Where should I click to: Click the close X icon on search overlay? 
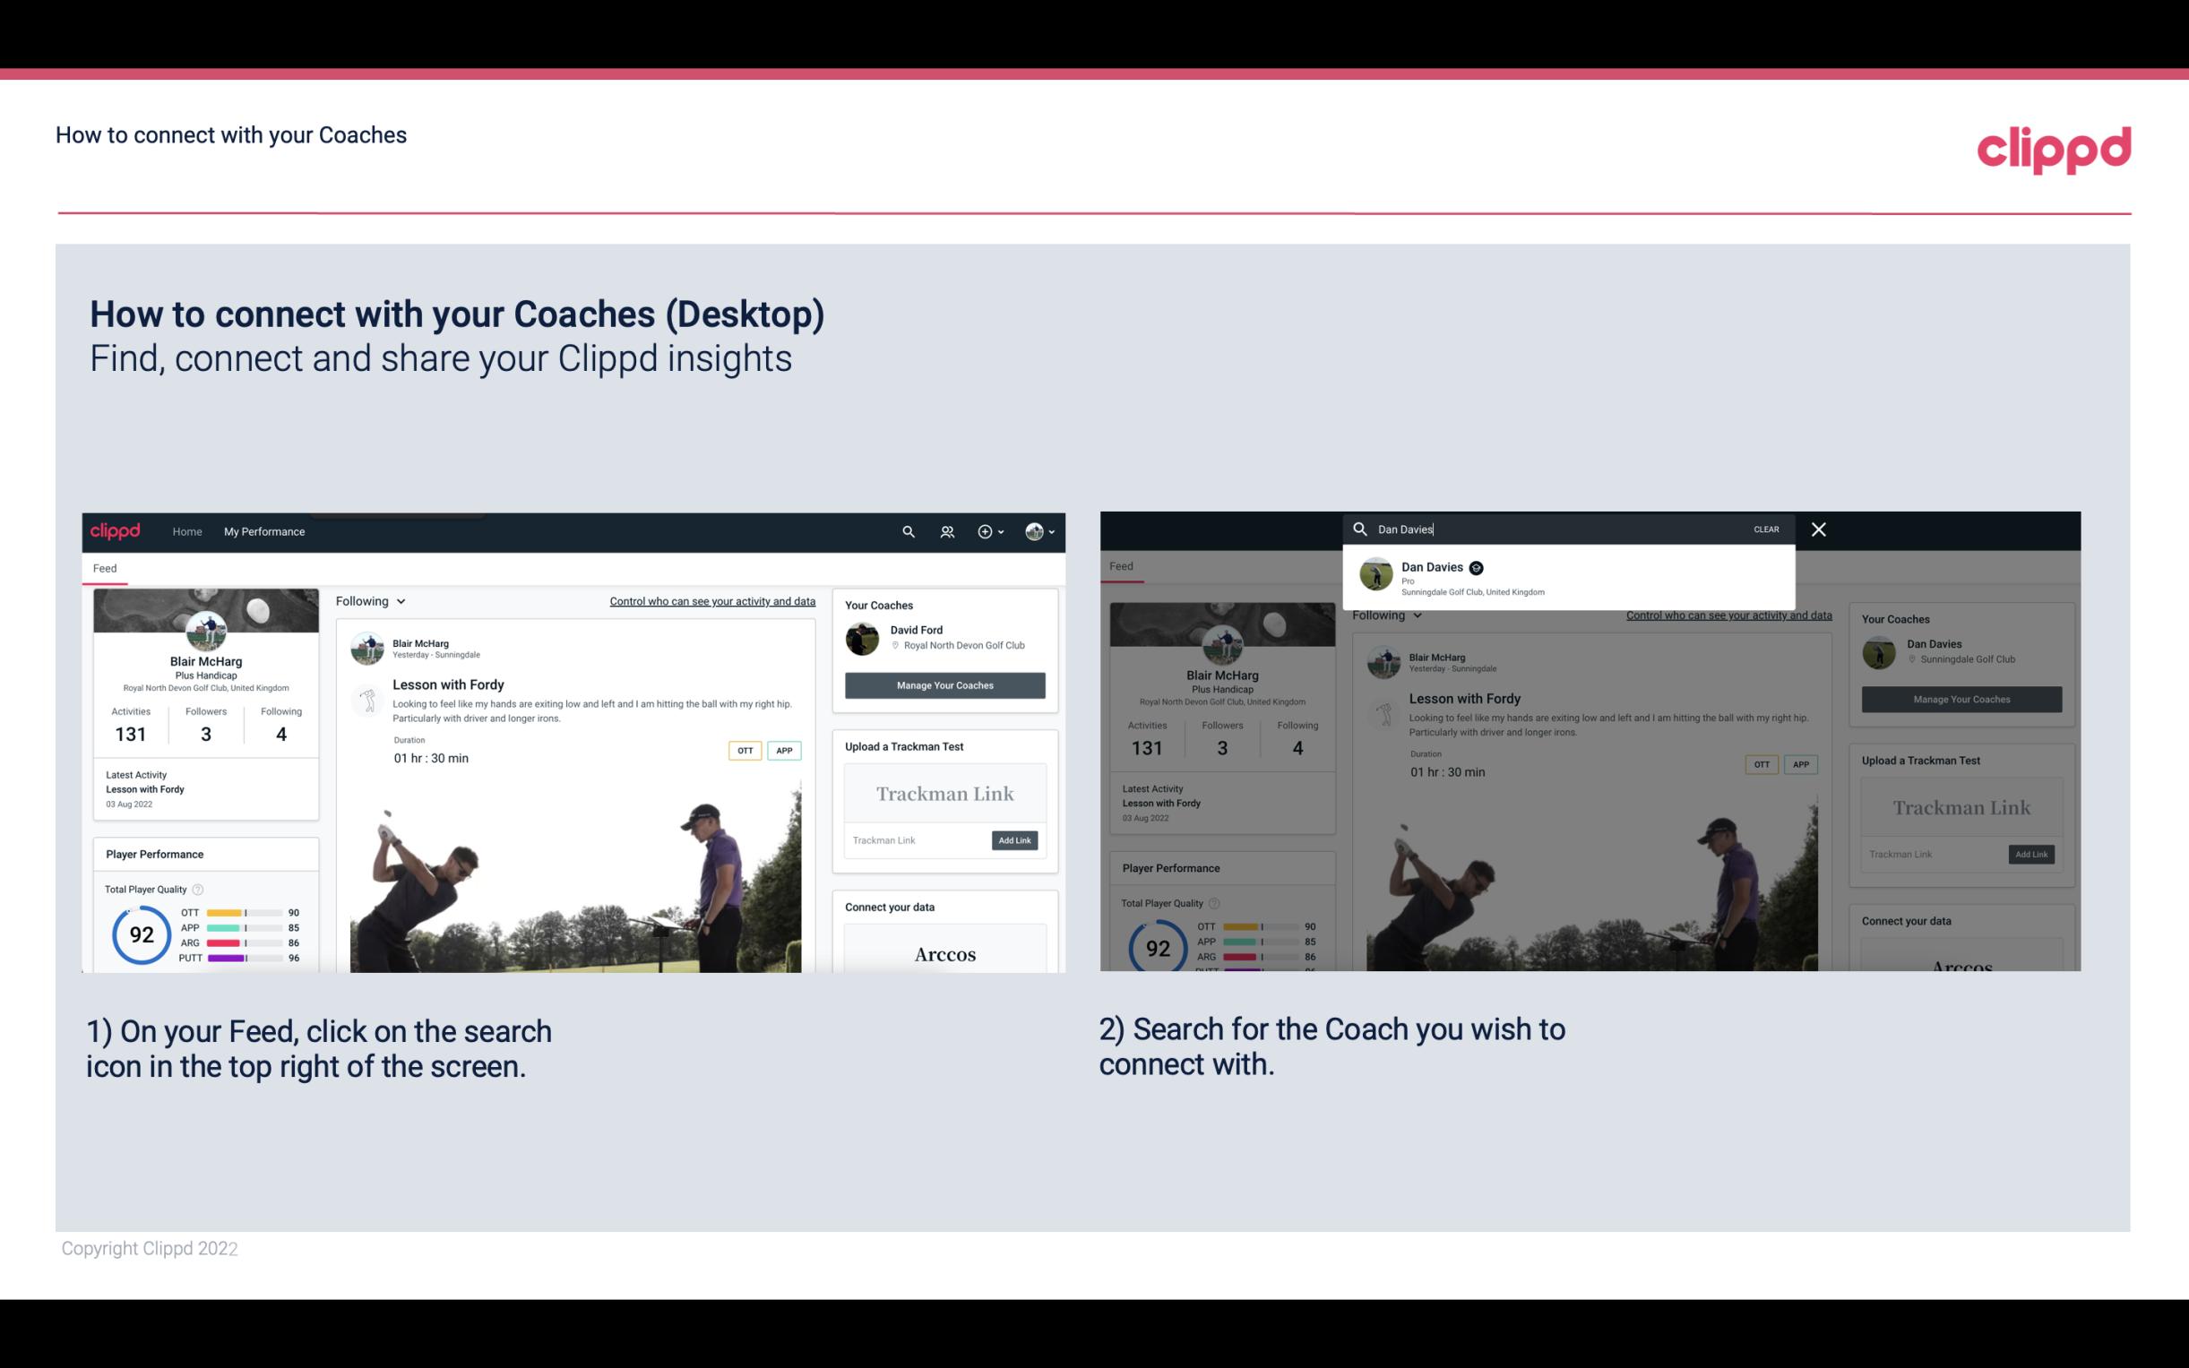(1819, 528)
